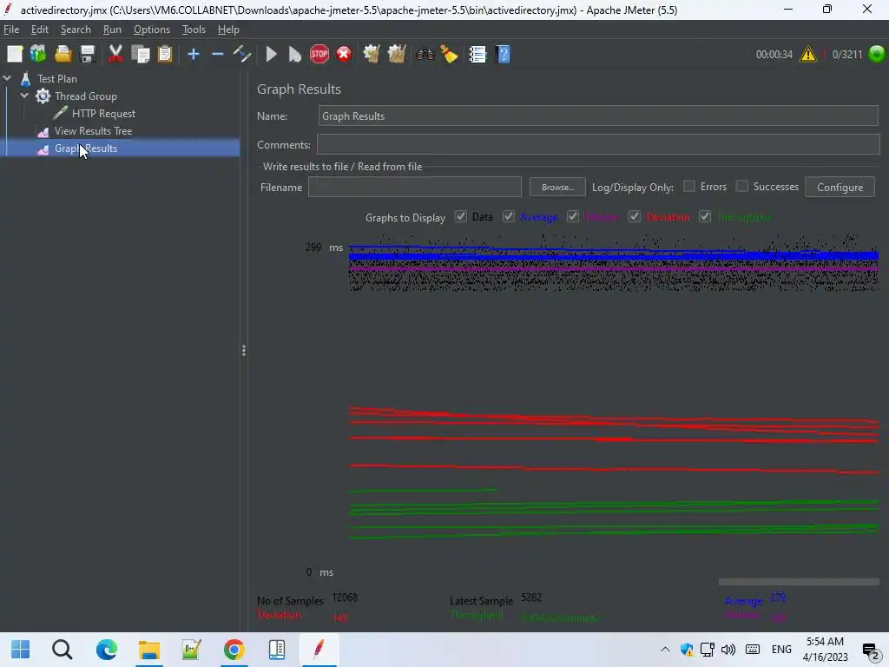The height and width of the screenshot is (667, 889).
Task: Click the Comments input field
Action: [x=598, y=144]
